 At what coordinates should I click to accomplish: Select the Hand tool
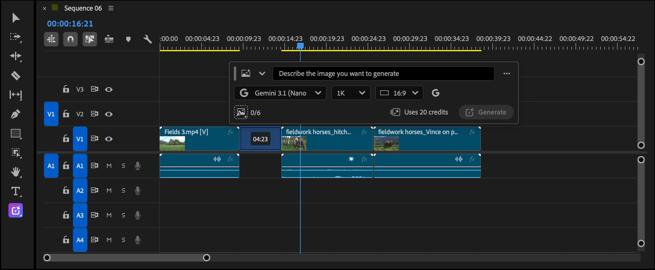click(x=16, y=172)
